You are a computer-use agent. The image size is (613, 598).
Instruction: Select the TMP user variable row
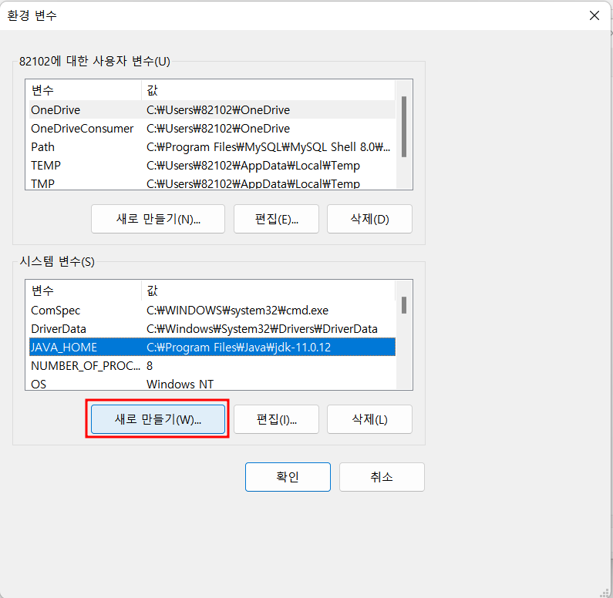pyautogui.click(x=212, y=183)
